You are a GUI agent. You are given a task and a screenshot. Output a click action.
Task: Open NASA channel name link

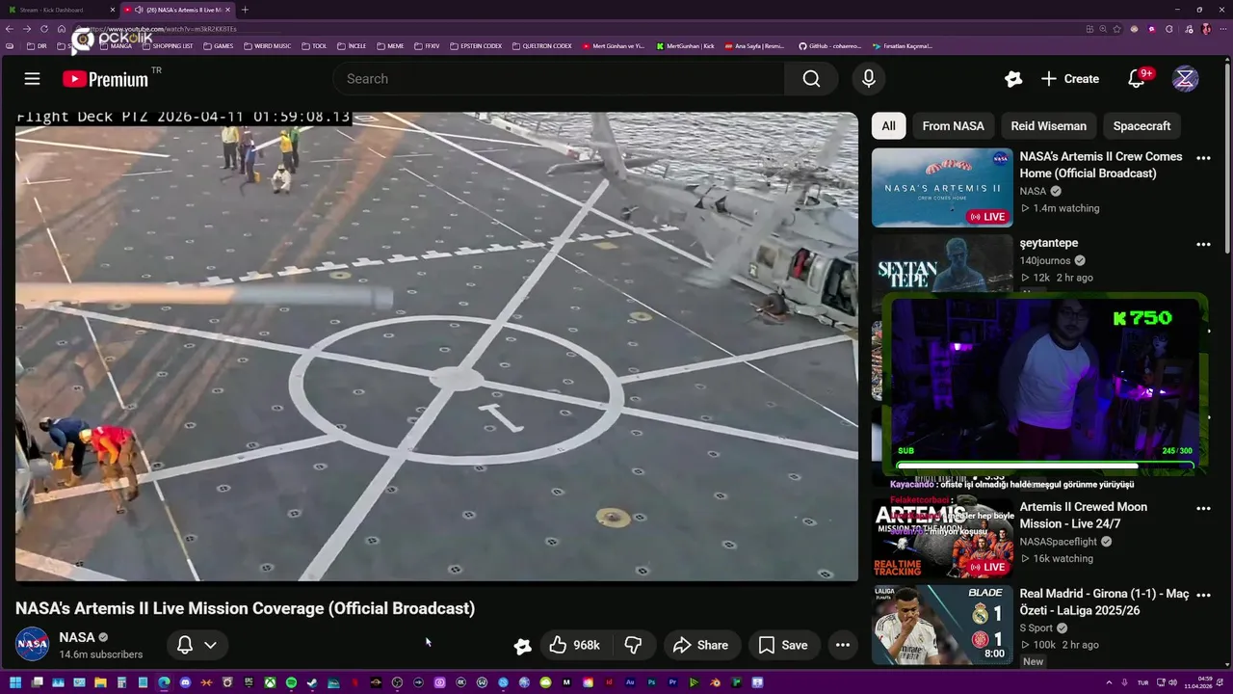tap(77, 637)
